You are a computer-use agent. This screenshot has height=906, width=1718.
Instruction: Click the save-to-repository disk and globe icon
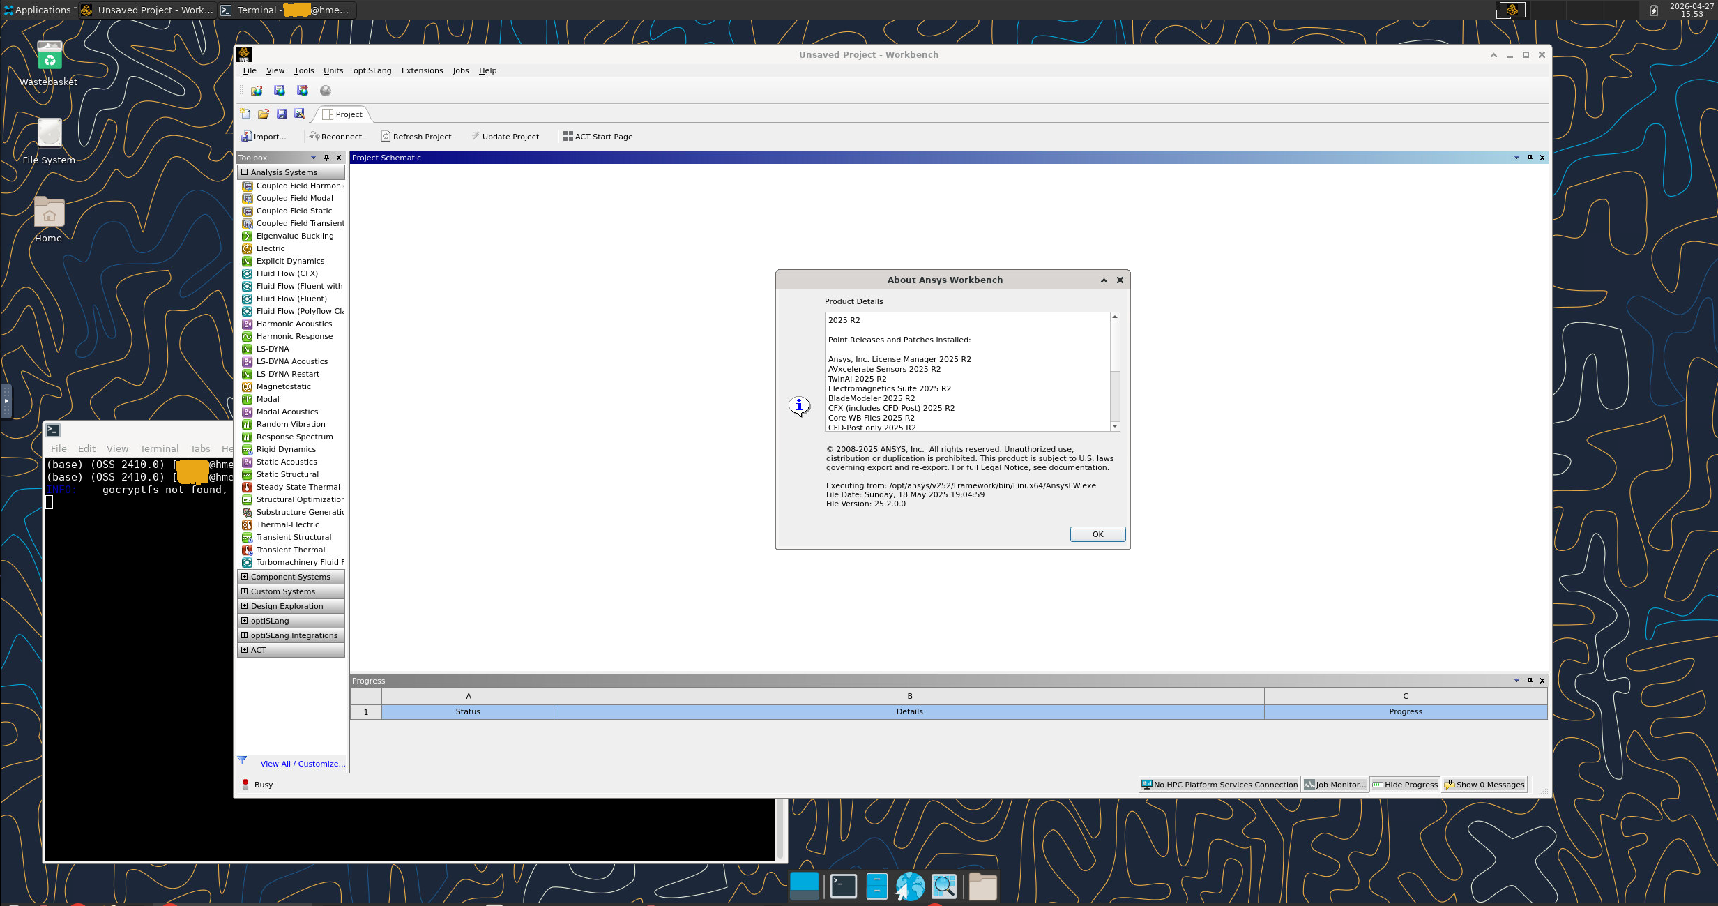[280, 91]
